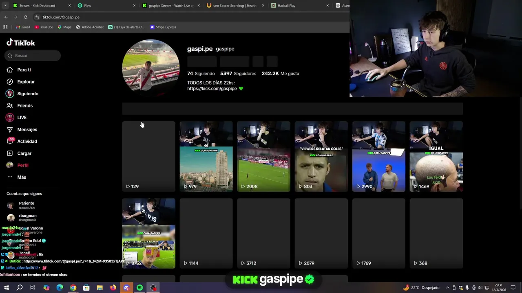Focus the Buscar search field
This screenshot has width=522, height=293.
click(x=33, y=56)
